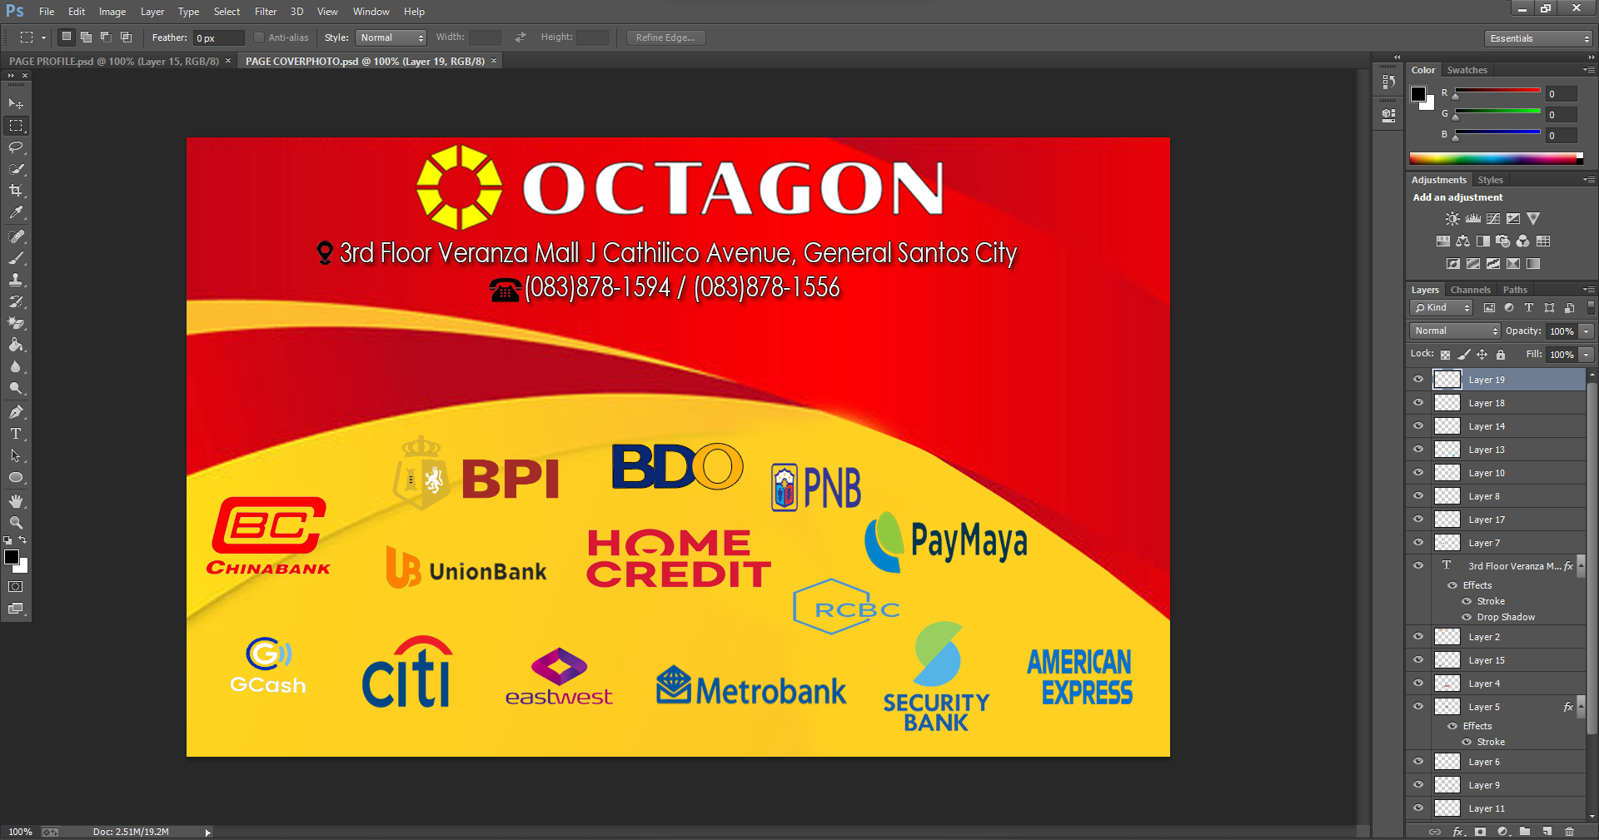1599x840 pixels.
Task: Hide Layer 19 using its eye icon
Action: coord(1418,379)
